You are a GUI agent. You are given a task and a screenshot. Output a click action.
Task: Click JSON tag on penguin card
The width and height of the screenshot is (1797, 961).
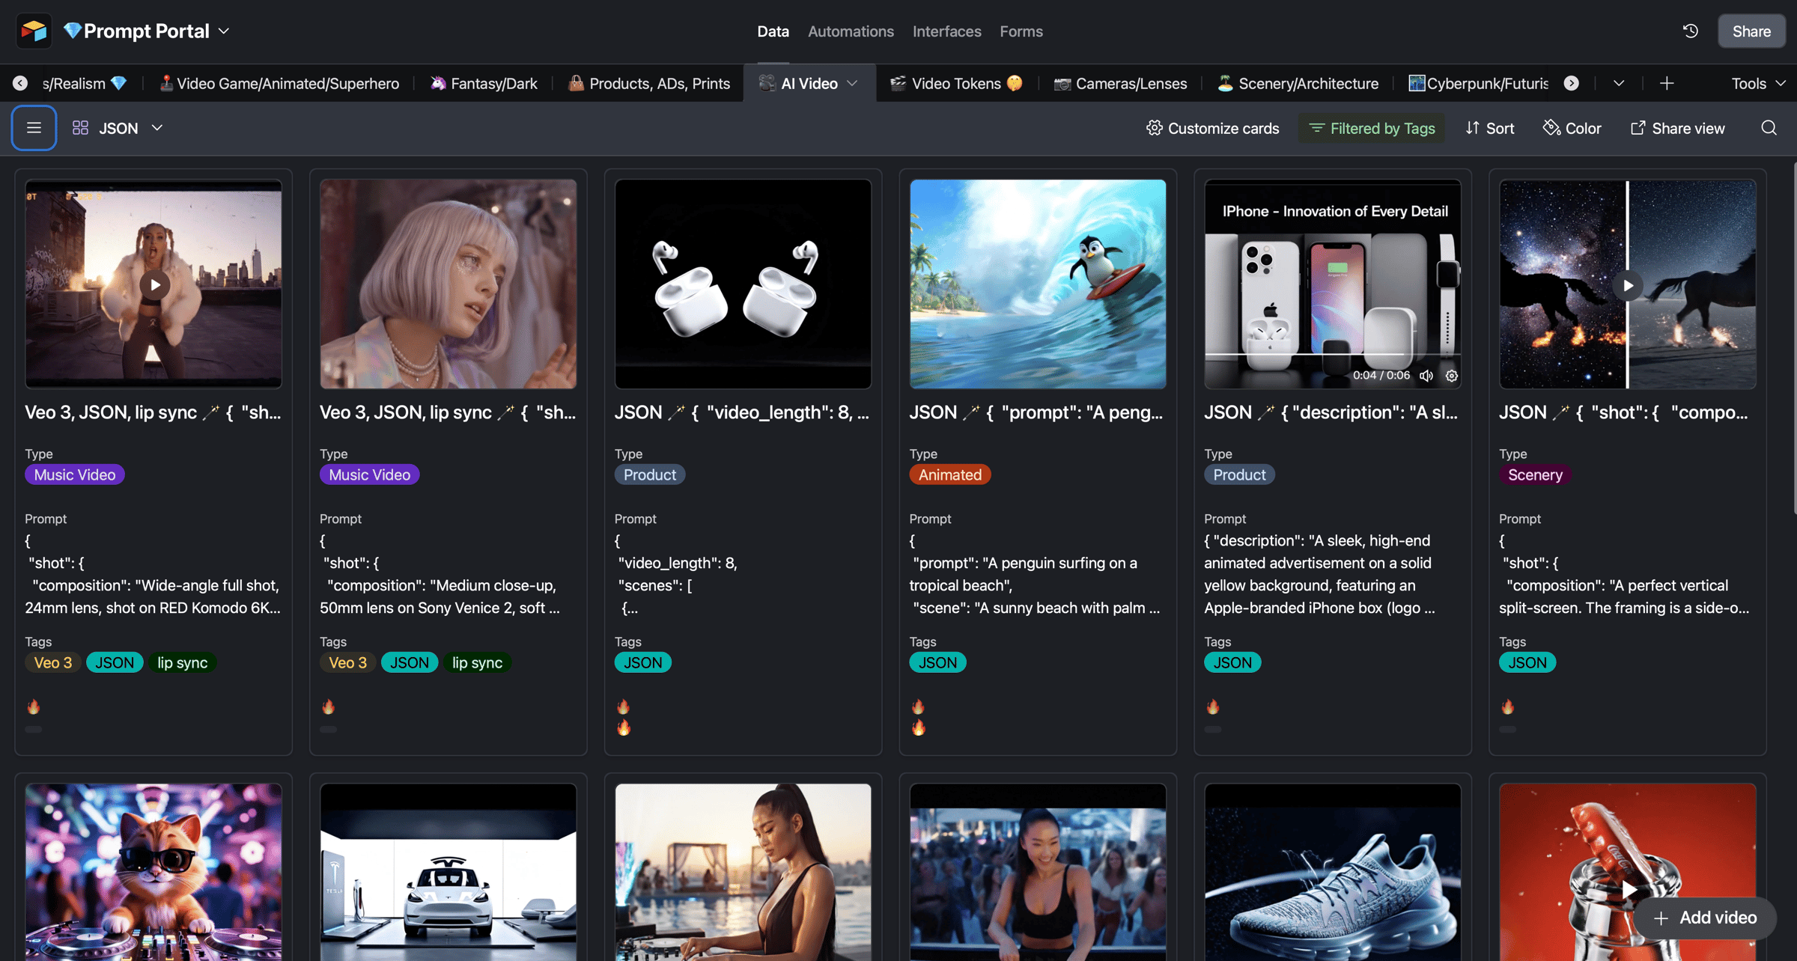[937, 662]
